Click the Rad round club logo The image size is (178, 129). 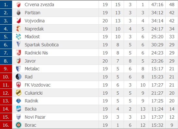(x=19, y=77)
